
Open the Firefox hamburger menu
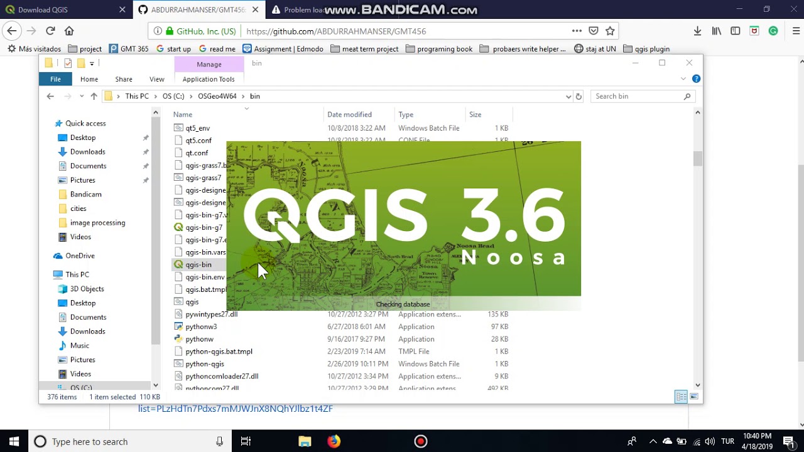tap(796, 31)
